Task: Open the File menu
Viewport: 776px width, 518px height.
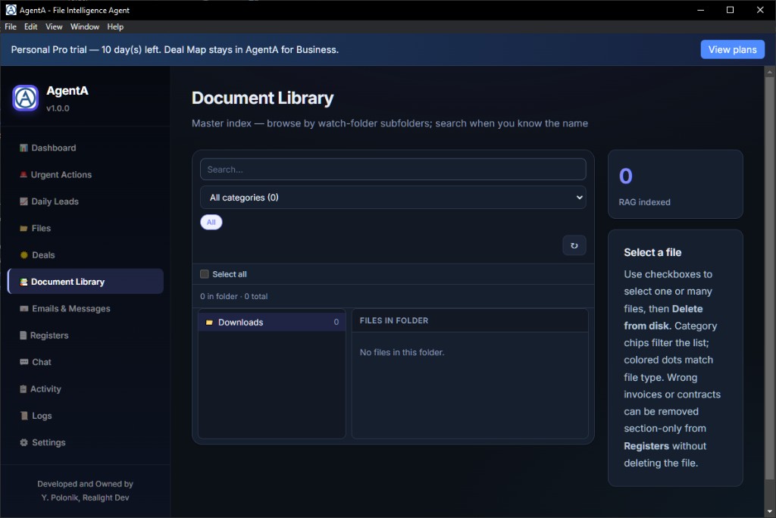Action: [x=11, y=27]
